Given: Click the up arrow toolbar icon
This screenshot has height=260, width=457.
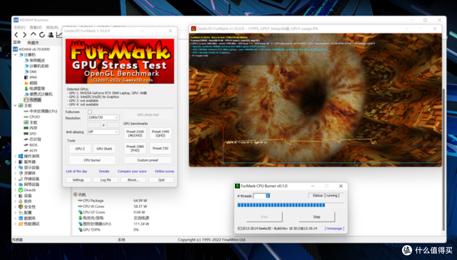Looking at the screenshot, I should [33, 34].
